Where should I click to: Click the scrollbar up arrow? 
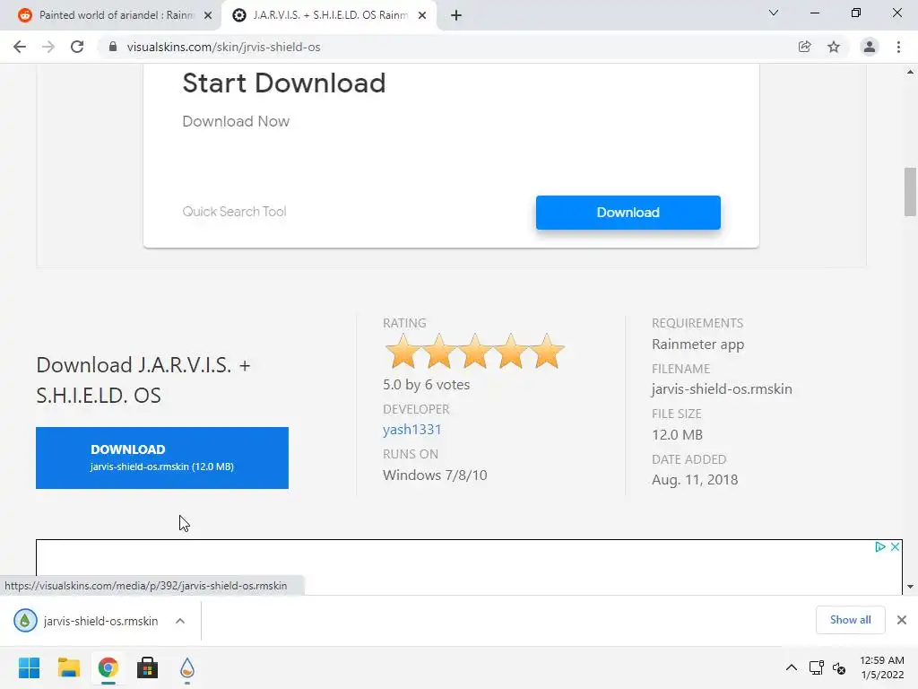tap(910, 72)
